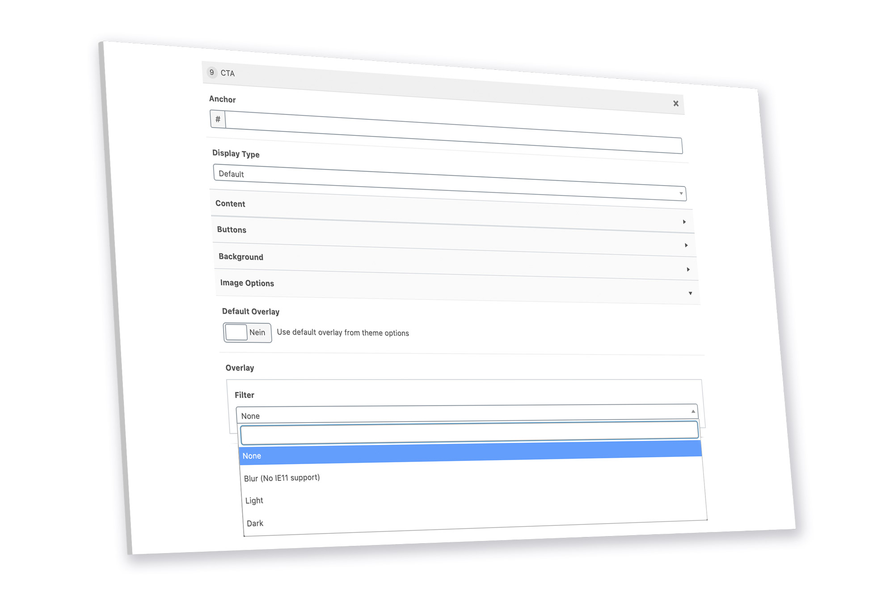Image resolution: width=894 pixels, height=596 pixels.
Task: Click the chevron arrow on the Content row
Action: [683, 221]
